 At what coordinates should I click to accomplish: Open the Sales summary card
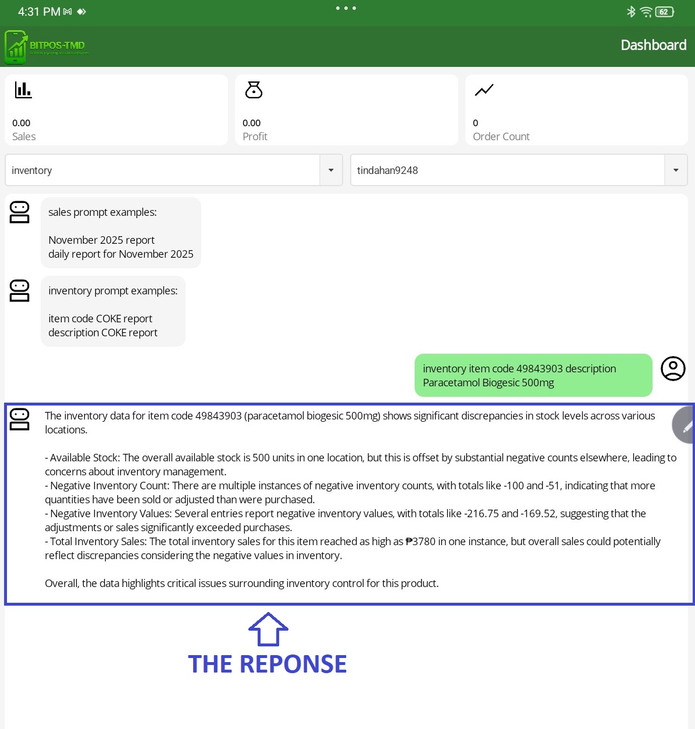(116, 111)
